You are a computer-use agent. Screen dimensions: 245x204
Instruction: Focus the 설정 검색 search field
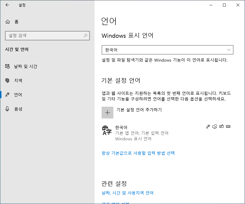[47, 36]
